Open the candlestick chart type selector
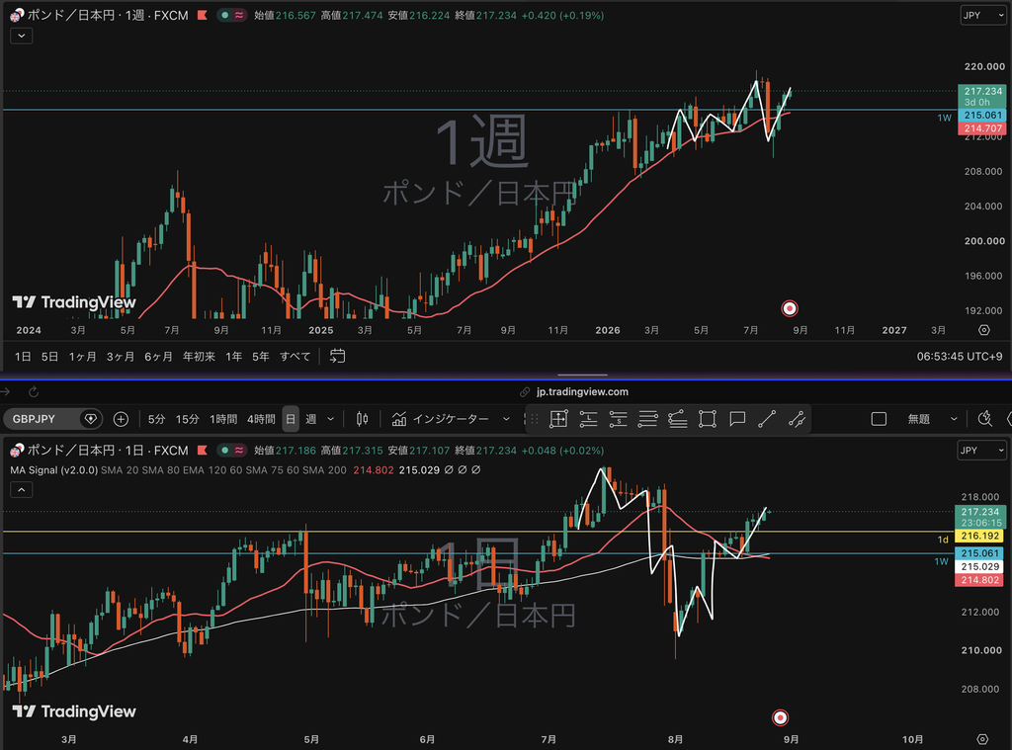This screenshot has width=1012, height=750. coord(362,419)
